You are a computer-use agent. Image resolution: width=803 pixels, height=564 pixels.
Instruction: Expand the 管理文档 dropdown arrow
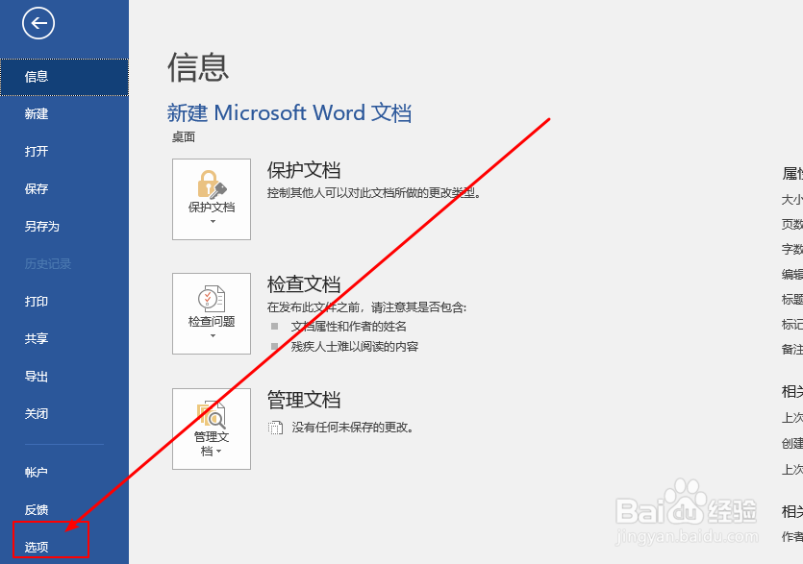(218, 451)
